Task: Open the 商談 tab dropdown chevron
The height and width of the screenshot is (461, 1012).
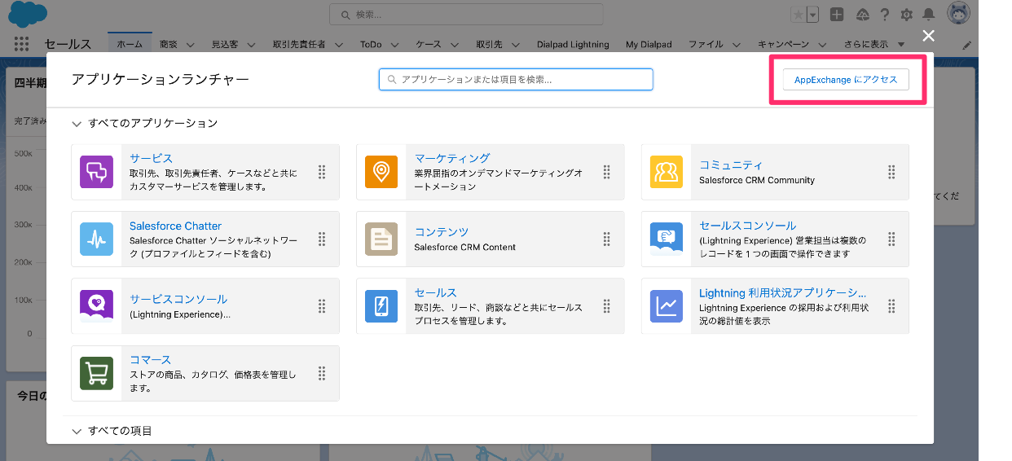Action: point(190,45)
